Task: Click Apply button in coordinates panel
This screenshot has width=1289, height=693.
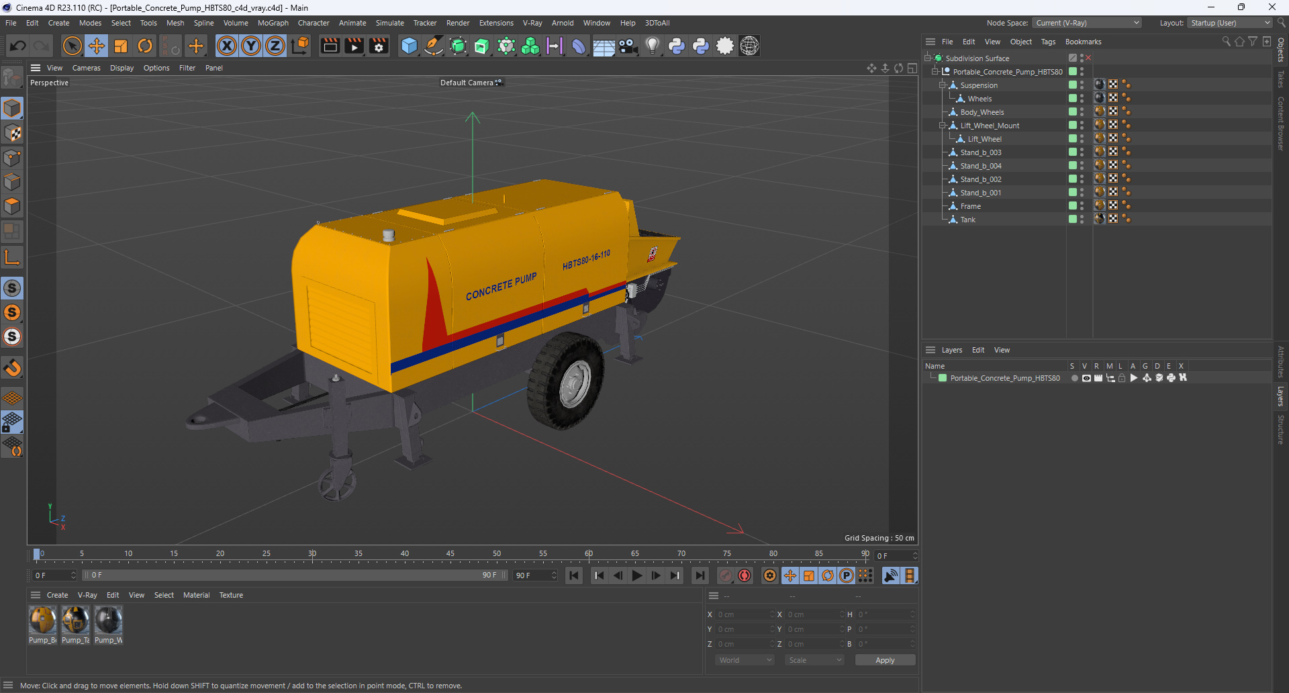Action: pyautogui.click(x=885, y=660)
